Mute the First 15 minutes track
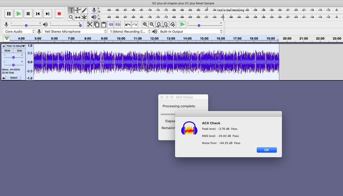The width and height of the screenshot is (343, 196). click(x=7, y=51)
